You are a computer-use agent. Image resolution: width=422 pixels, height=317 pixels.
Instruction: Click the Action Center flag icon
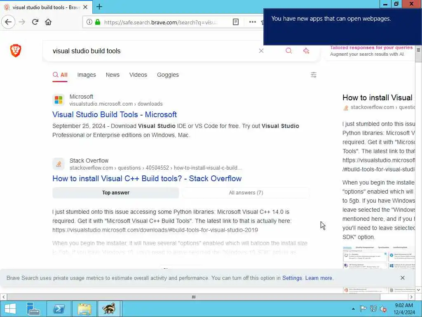pos(363,309)
